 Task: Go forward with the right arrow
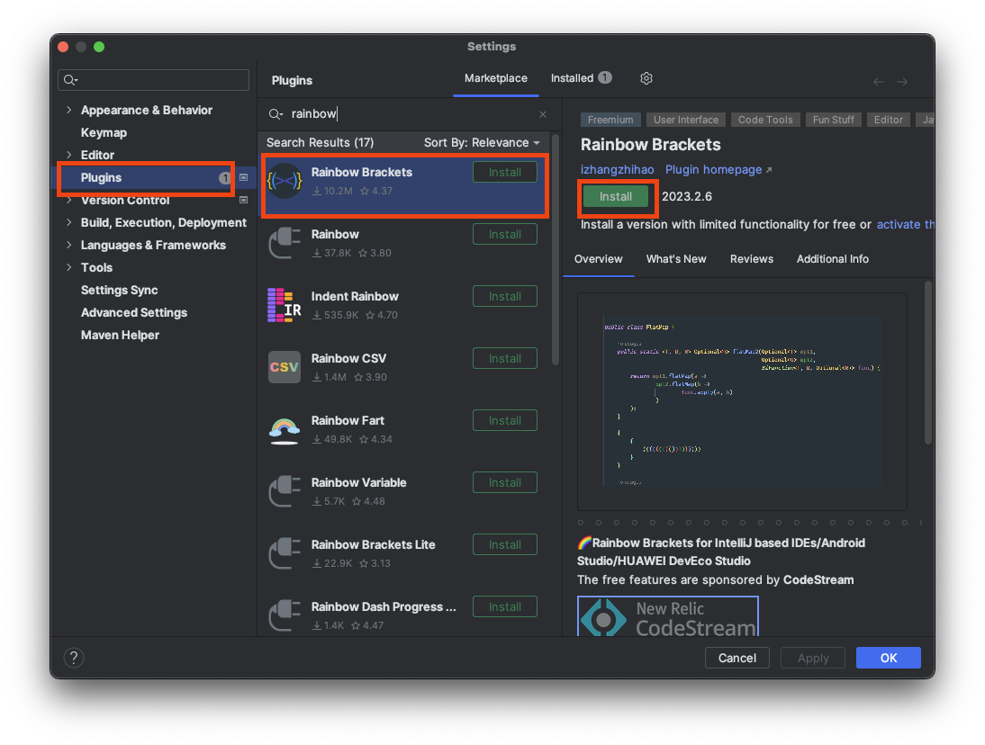point(902,82)
